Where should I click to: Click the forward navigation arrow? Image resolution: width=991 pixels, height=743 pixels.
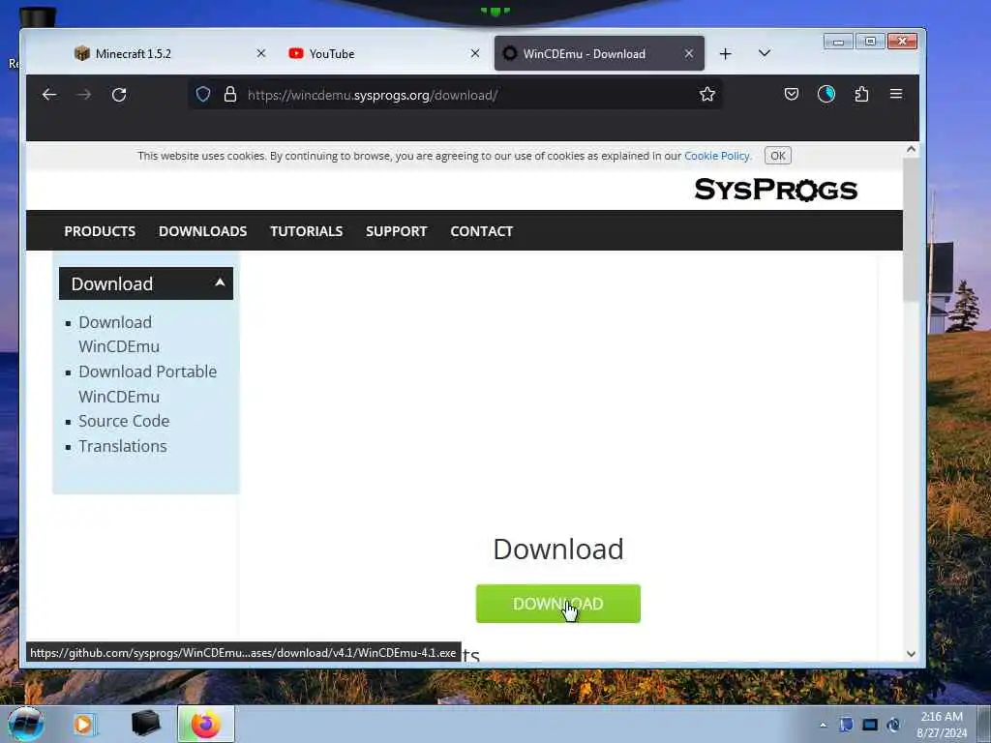click(x=84, y=95)
